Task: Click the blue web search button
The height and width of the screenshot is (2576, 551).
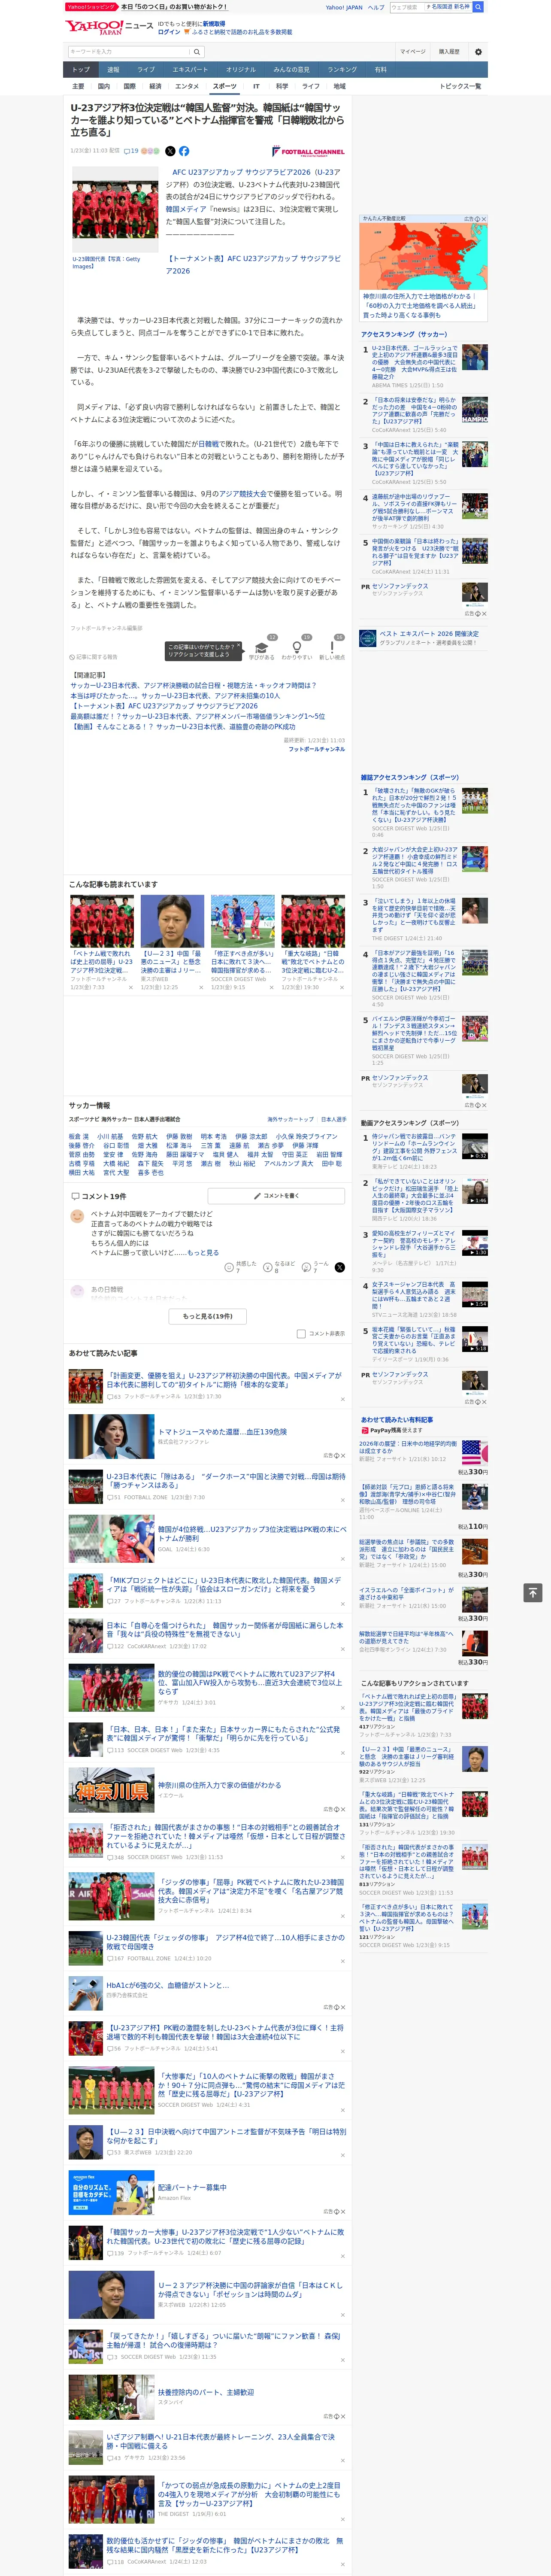Action: pyautogui.click(x=478, y=7)
